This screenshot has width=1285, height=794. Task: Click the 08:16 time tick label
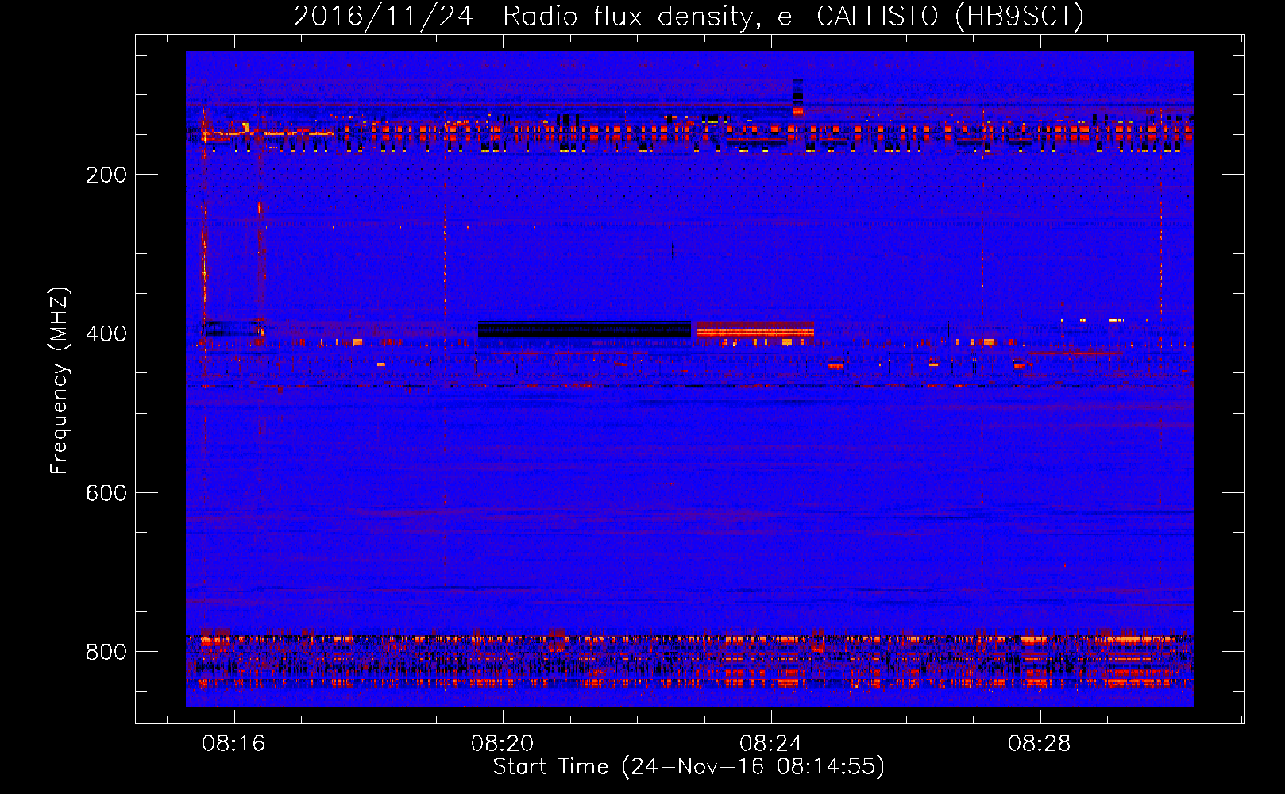coord(233,744)
